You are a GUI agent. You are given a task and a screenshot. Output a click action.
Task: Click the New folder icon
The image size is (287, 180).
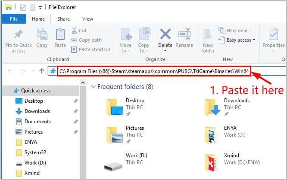click(x=208, y=34)
